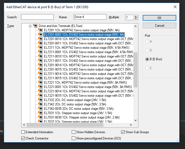
Task: Click the EL7201-0011 device icon
Action: (40, 43)
